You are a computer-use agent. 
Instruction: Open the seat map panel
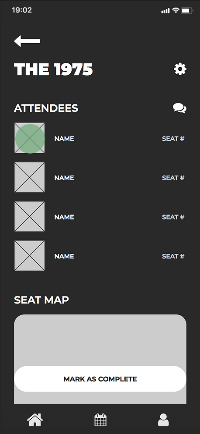click(x=100, y=359)
